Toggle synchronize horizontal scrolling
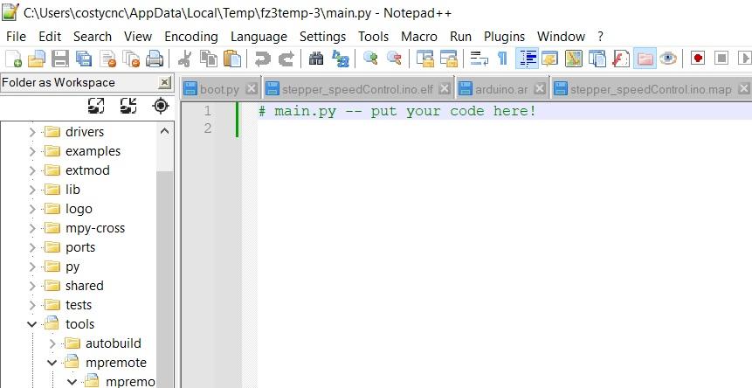752x388 pixels. pos(448,59)
